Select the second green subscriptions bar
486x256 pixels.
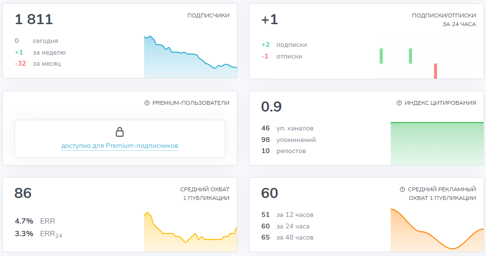tap(411, 56)
